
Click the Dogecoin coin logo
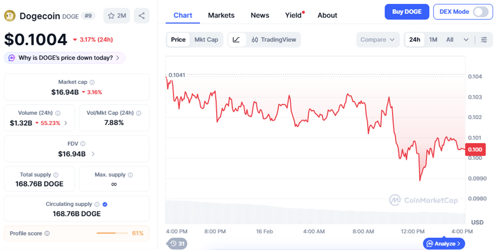(x=10, y=16)
